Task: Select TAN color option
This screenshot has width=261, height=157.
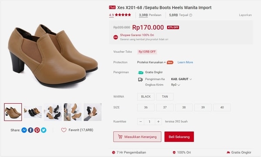Action: tap(165, 97)
